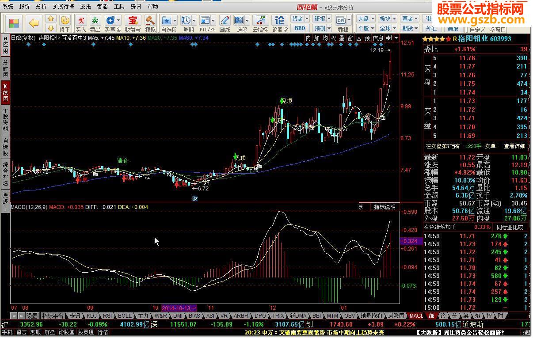Click the colorful home grid icon

pos(14,23)
